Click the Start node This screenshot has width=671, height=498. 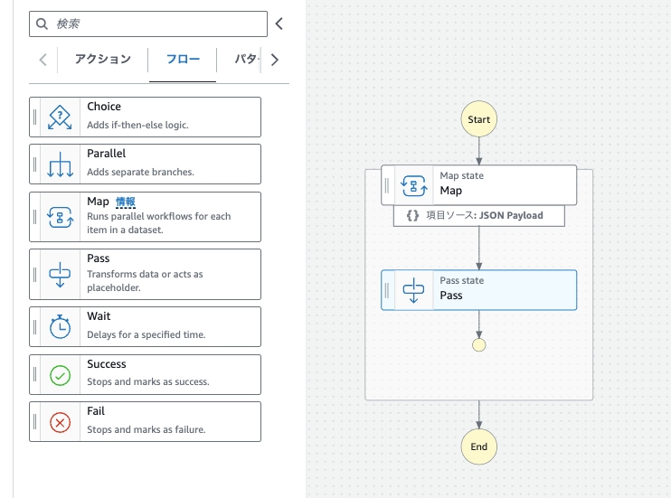pos(479,119)
